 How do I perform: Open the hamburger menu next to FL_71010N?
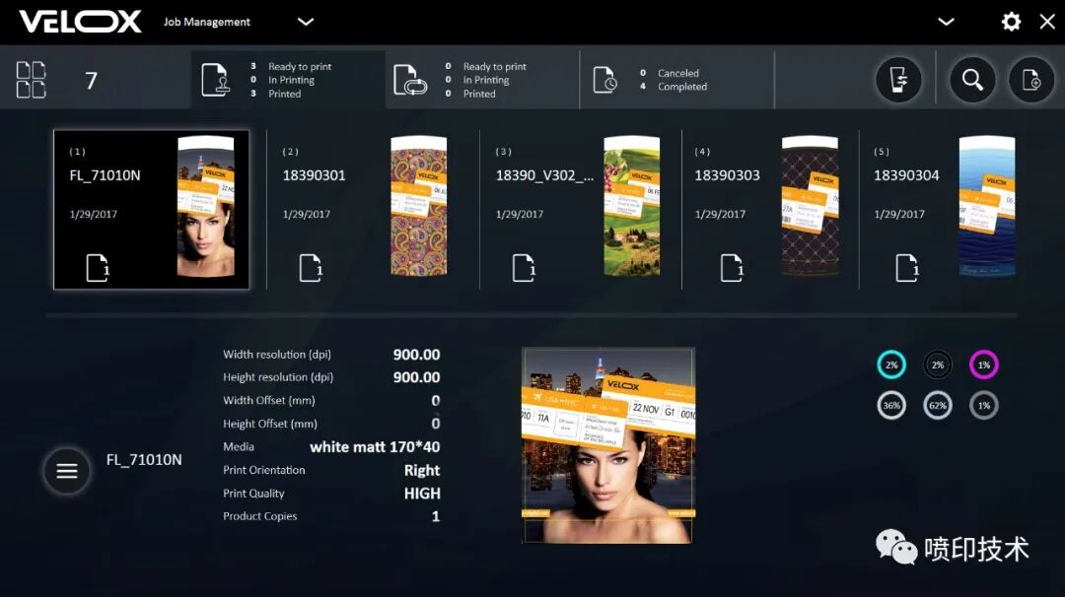point(67,471)
